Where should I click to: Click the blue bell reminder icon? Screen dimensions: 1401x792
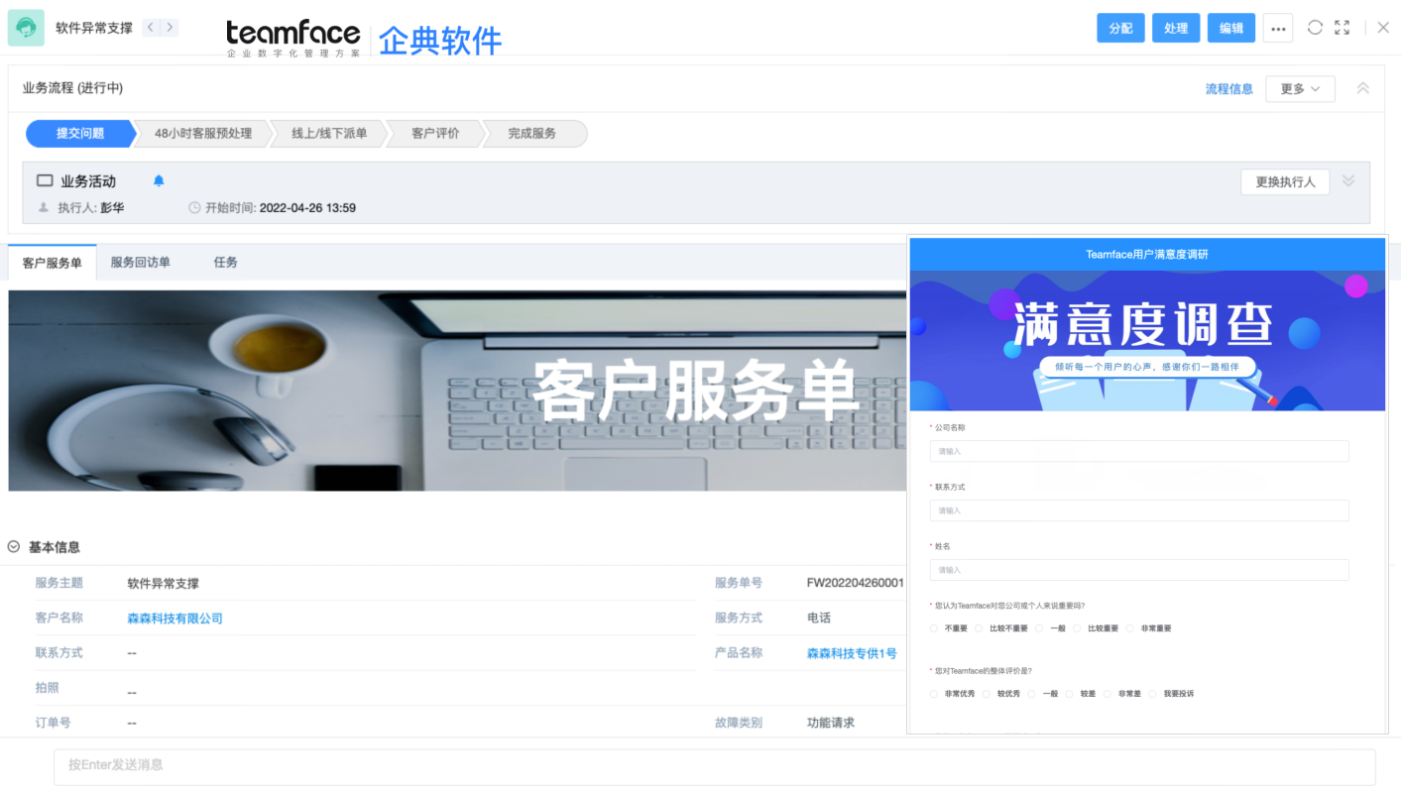click(159, 181)
